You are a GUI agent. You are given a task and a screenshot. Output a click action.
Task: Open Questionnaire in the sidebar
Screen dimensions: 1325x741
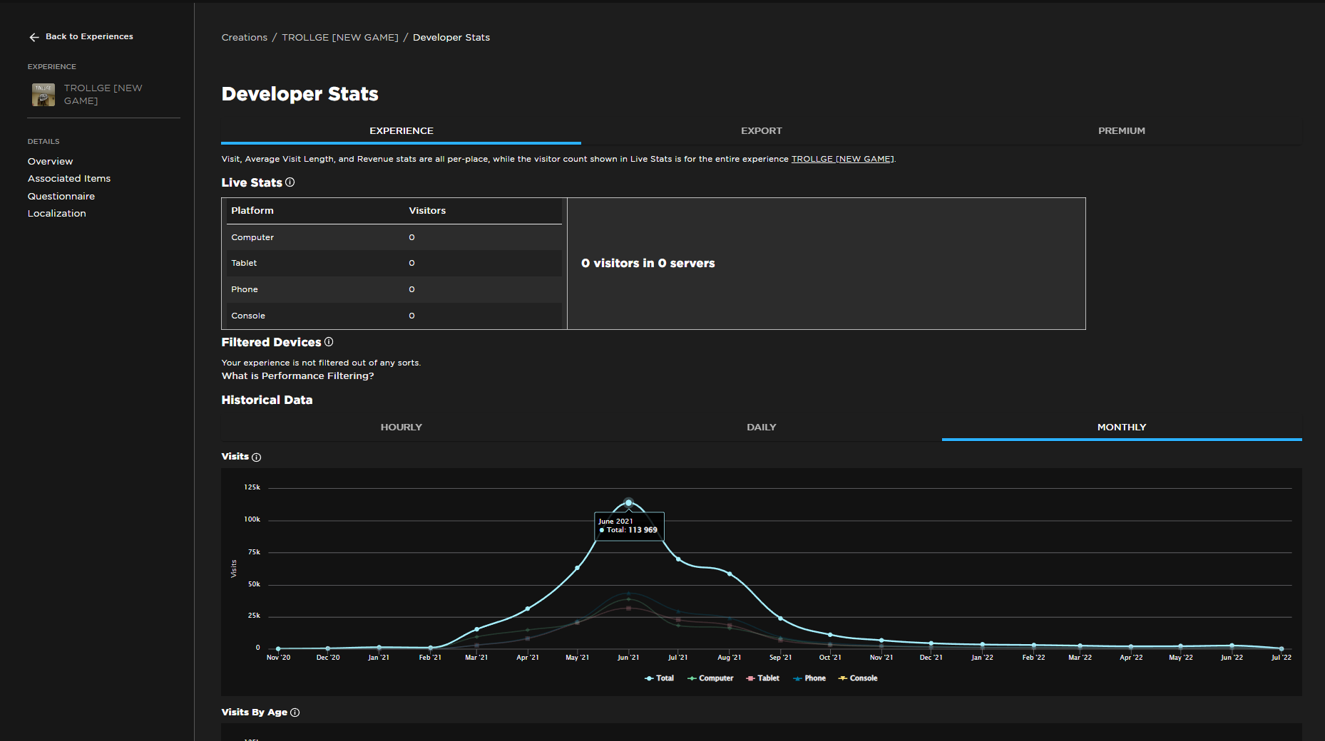(x=61, y=197)
